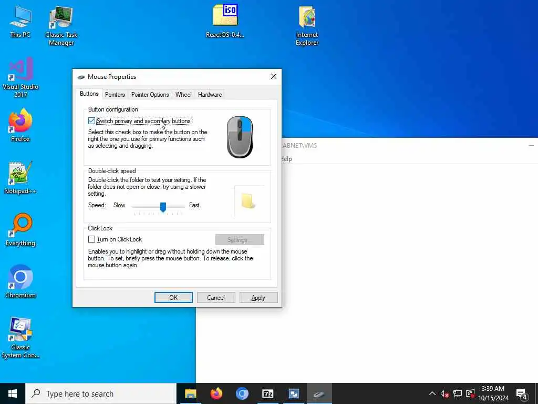Viewport: 538px width, 404px height.
Task: Open Classic System Control shortcut
Action: (x=20, y=338)
